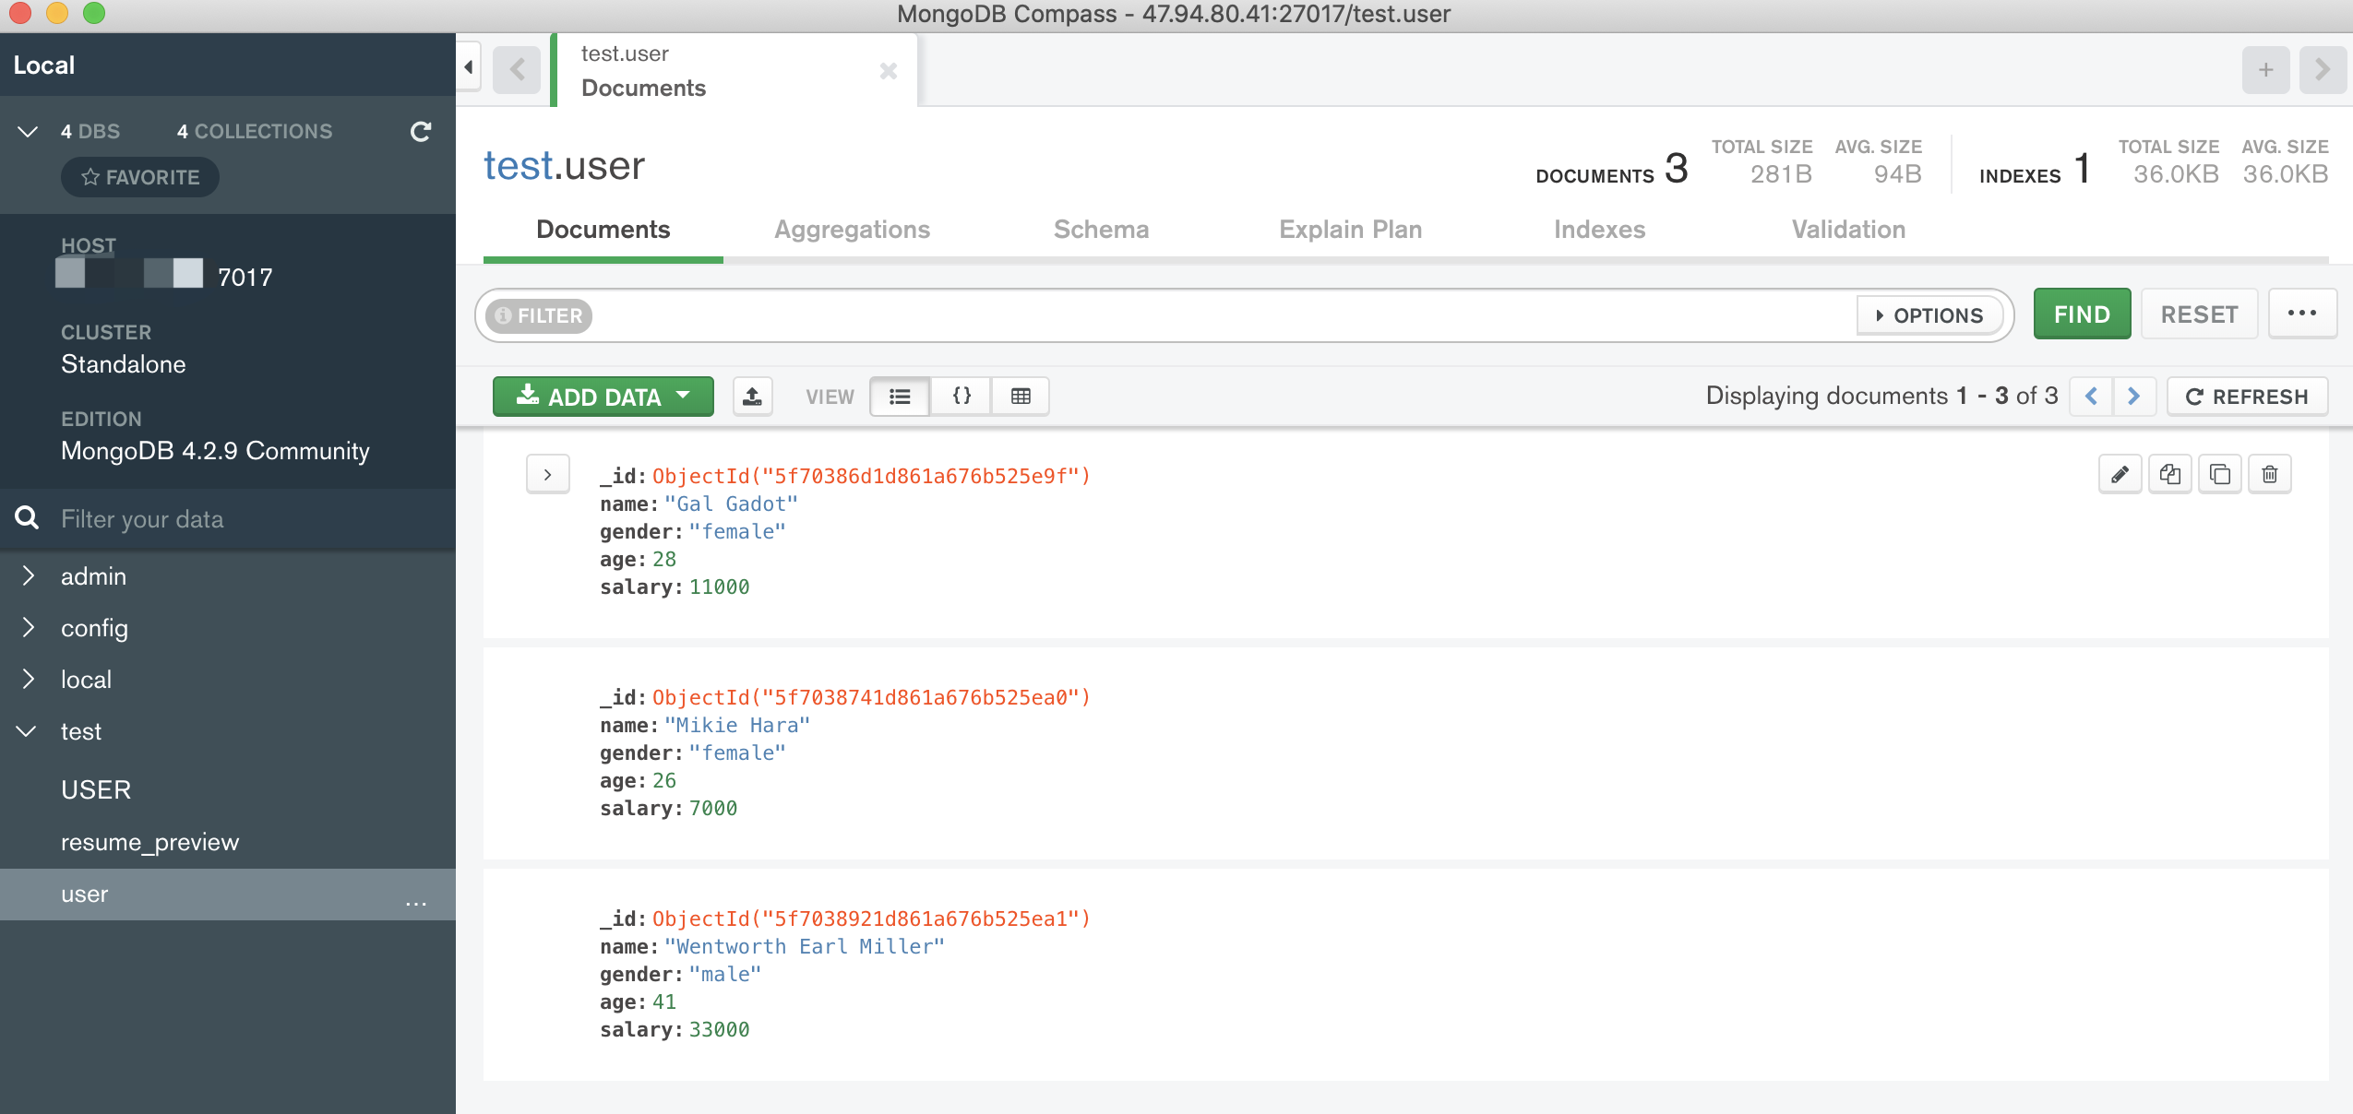Open the Schema tab
This screenshot has width=2353, height=1114.
1101,230
